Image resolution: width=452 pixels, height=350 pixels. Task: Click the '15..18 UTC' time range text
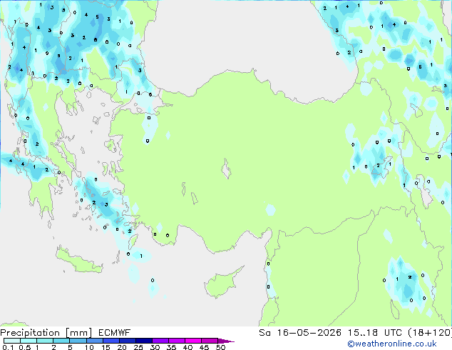point(375,333)
